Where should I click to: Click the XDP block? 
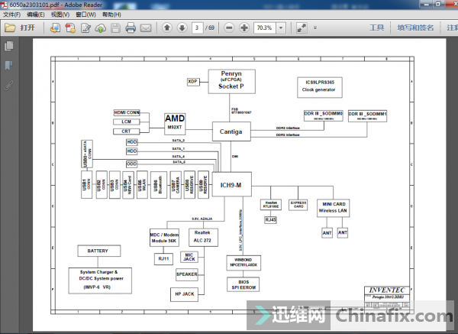click(x=193, y=82)
